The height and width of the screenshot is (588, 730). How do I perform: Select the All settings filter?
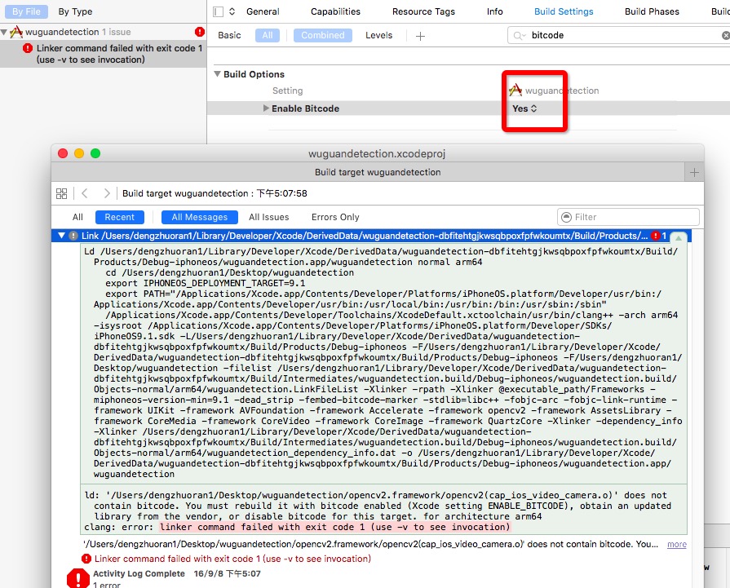[268, 35]
